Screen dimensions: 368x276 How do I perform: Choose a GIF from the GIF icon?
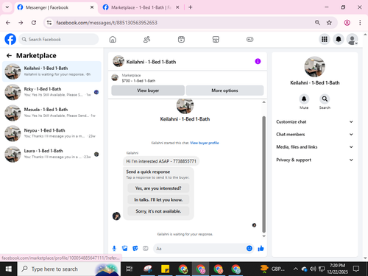(x=146, y=249)
